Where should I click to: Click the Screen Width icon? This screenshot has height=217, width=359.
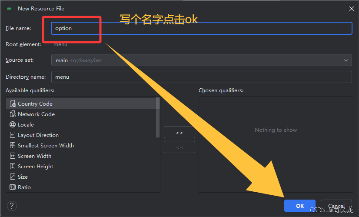pos(13,156)
